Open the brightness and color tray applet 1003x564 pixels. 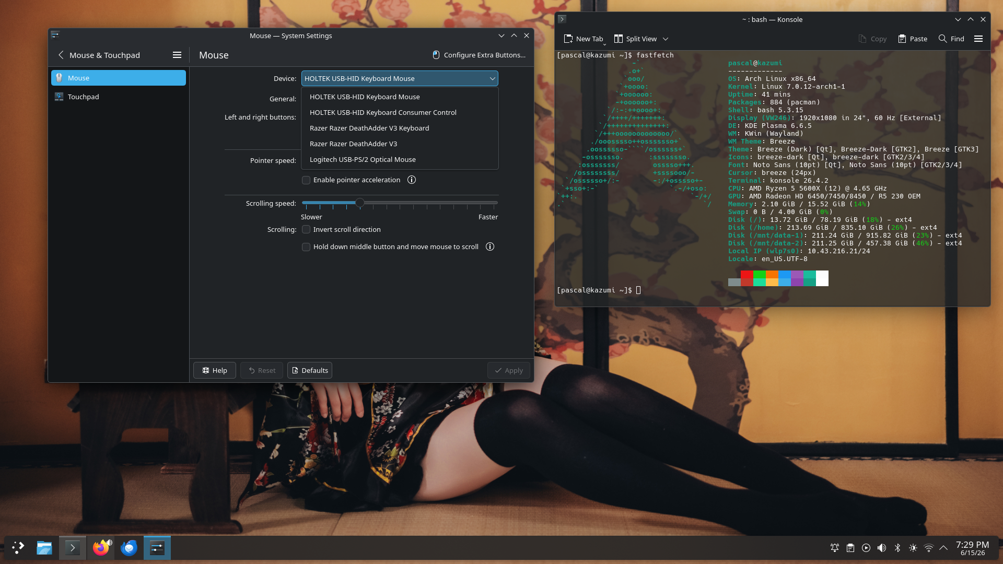coord(913,548)
